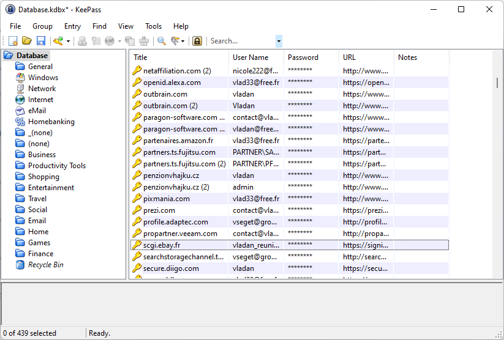The height and width of the screenshot is (340, 504).
Task: Sort entries by Password column header
Action: (x=311, y=57)
